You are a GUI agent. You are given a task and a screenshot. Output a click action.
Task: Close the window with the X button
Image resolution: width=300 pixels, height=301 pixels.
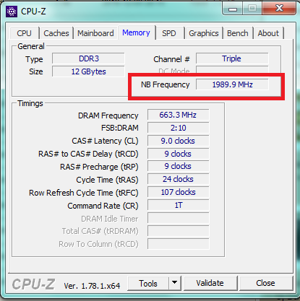click(279, 9)
